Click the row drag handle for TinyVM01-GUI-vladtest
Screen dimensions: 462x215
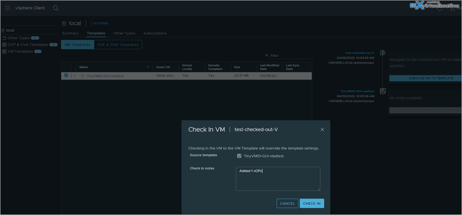74,76
